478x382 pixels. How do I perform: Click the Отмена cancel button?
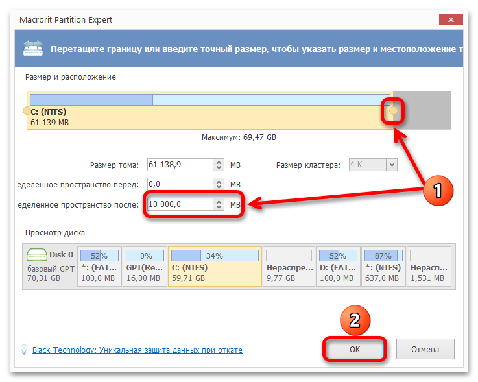(425, 349)
